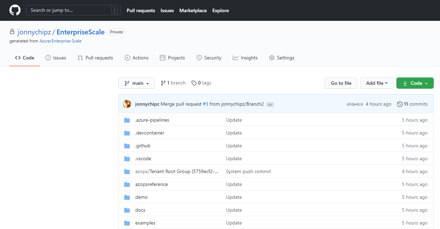
Task: Expand the main branch dropdown
Action: click(x=136, y=83)
